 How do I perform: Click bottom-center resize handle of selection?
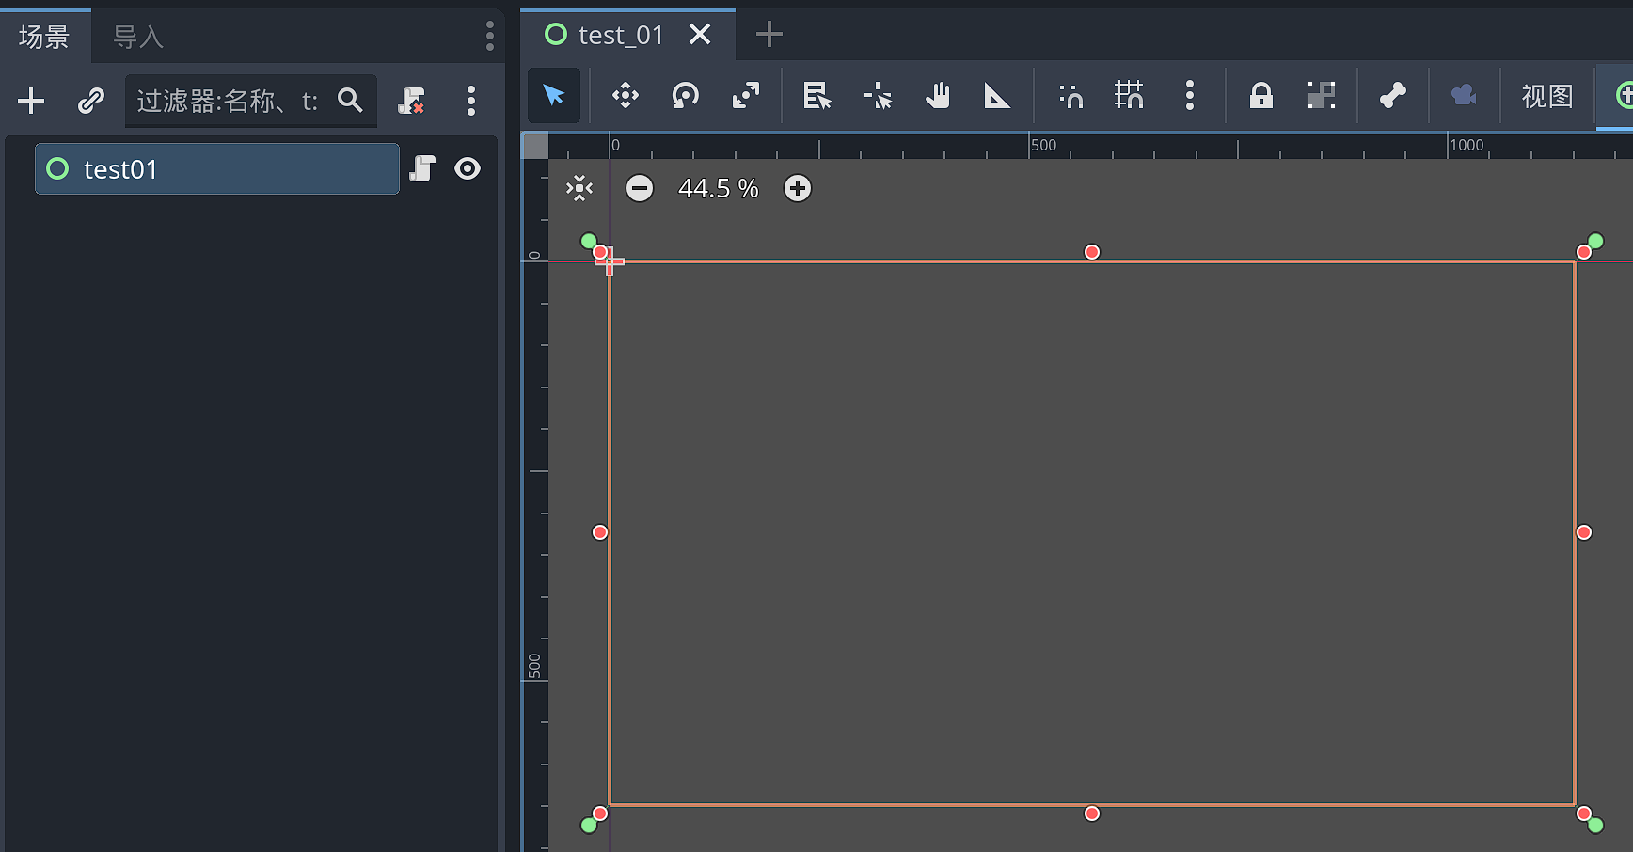(1092, 813)
